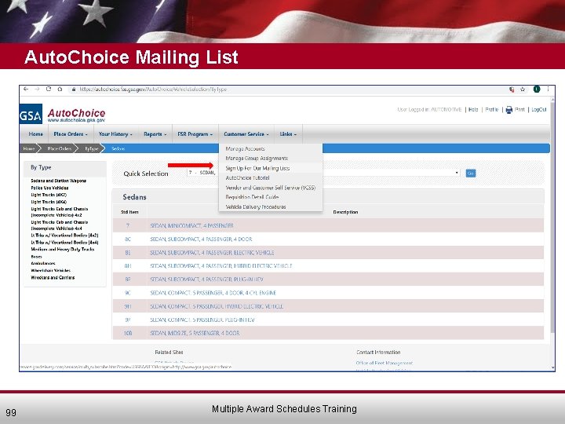Expand the Links menu

[x=288, y=133]
